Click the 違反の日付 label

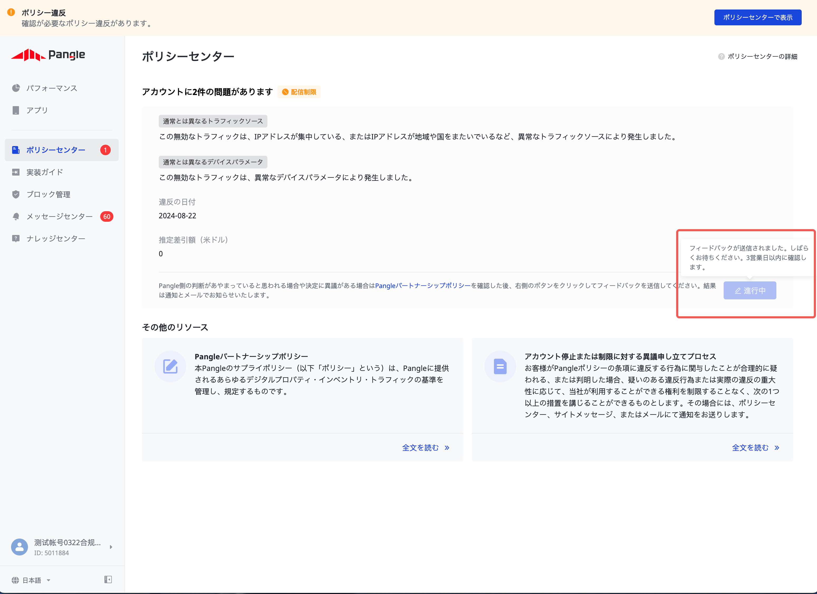point(177,202)
